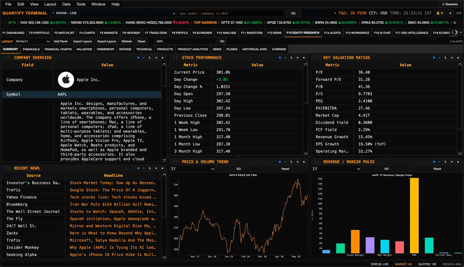Open the notifications bell showing 0

pyautogui.click(x=440, y=13)
